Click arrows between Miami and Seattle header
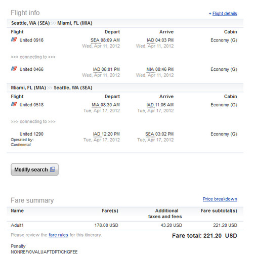 coord(50,88)
